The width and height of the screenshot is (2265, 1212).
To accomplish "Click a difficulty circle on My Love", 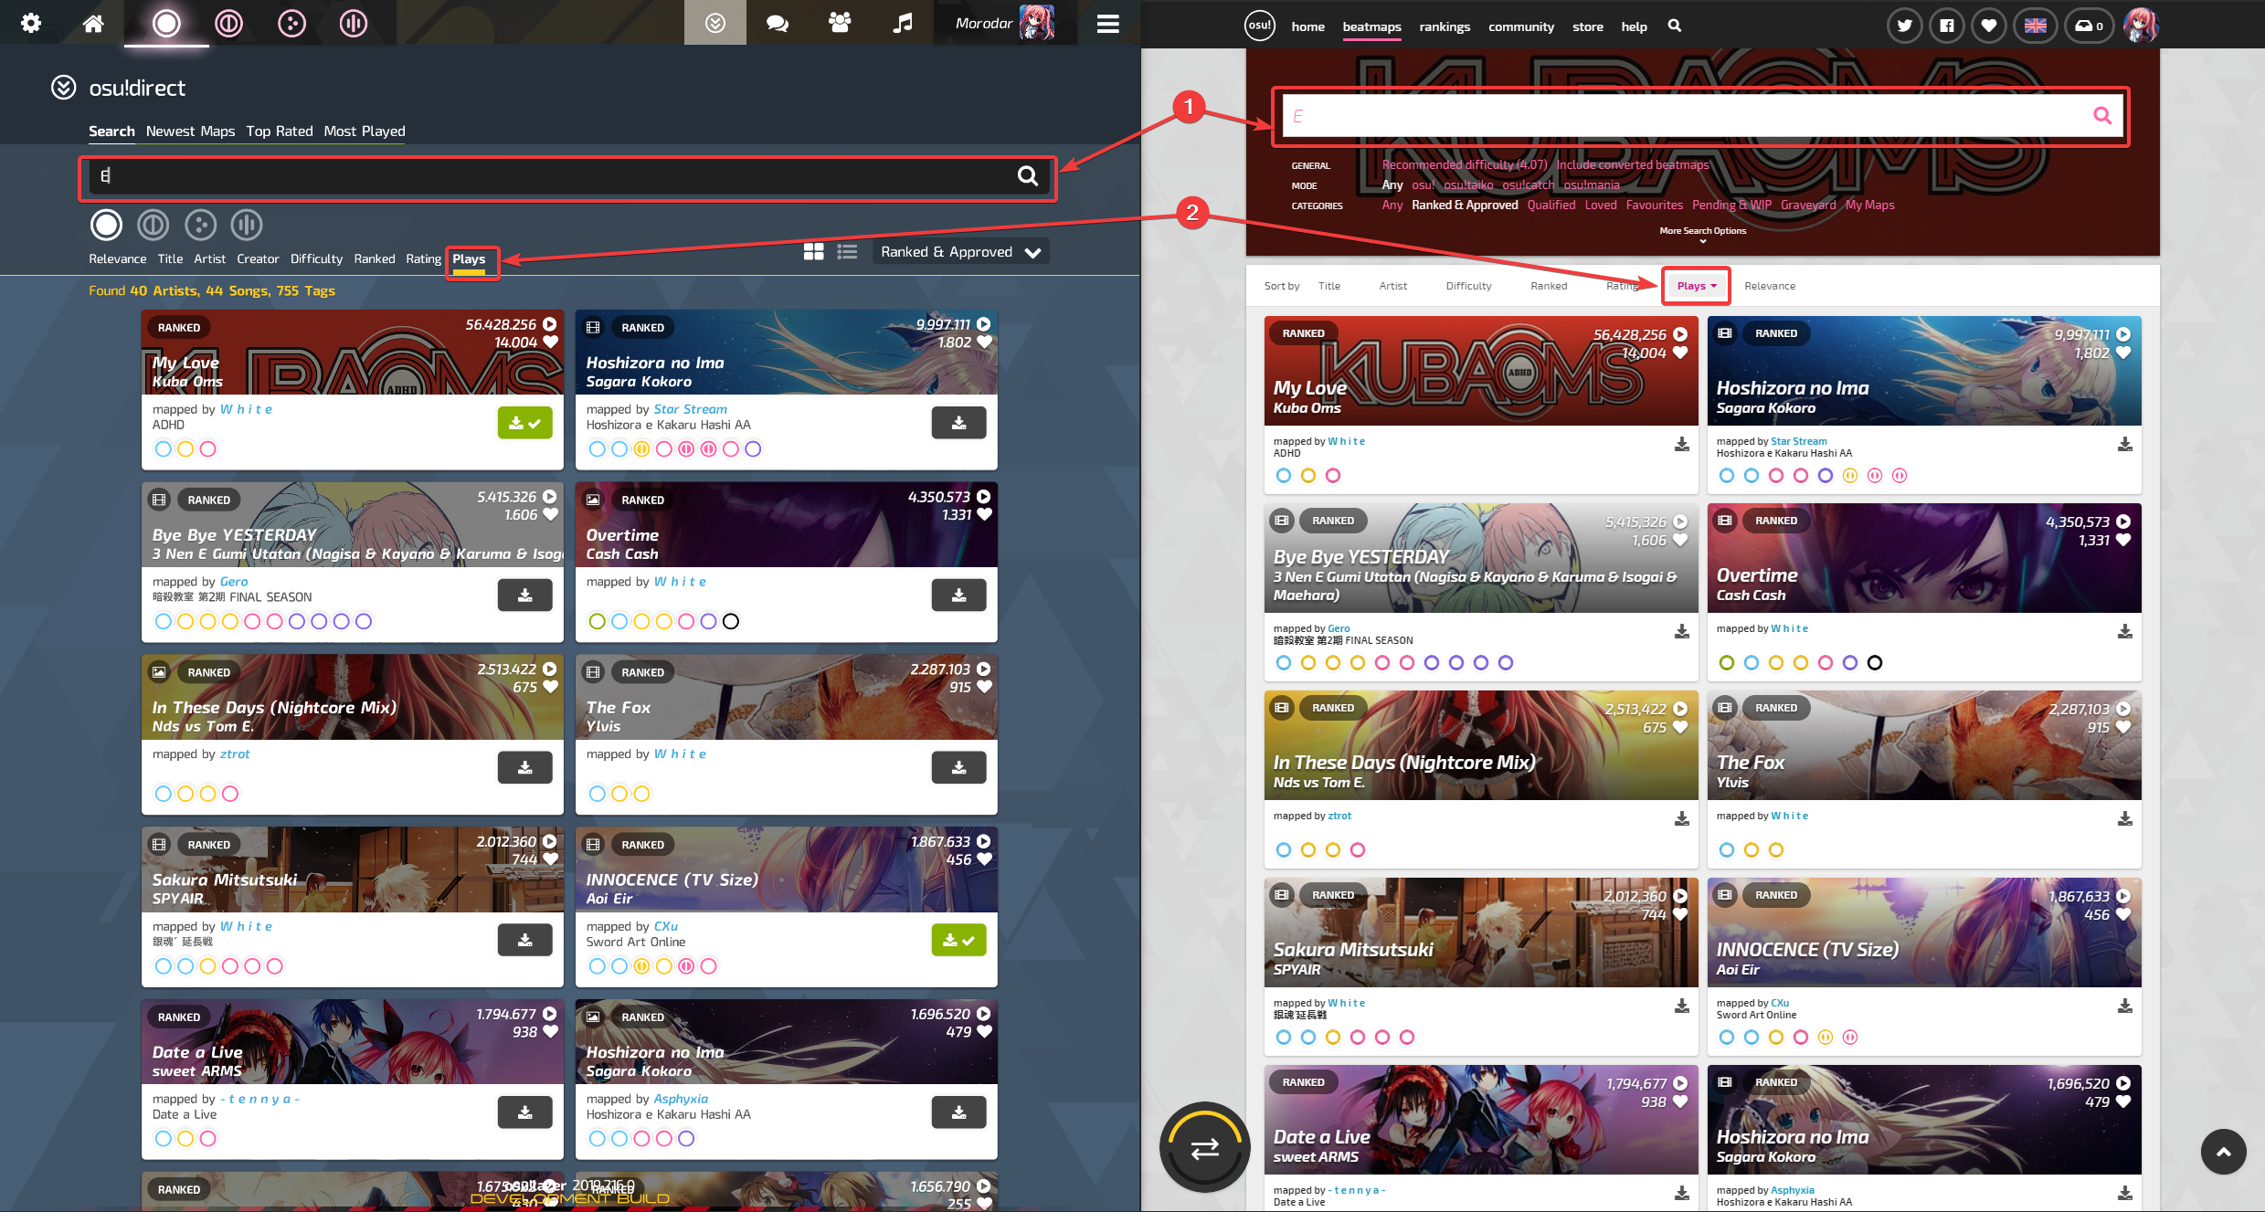I will (163, 448).
